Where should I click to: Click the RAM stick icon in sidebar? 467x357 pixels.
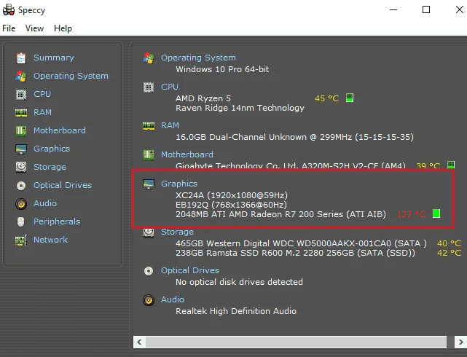coord(21,112)
